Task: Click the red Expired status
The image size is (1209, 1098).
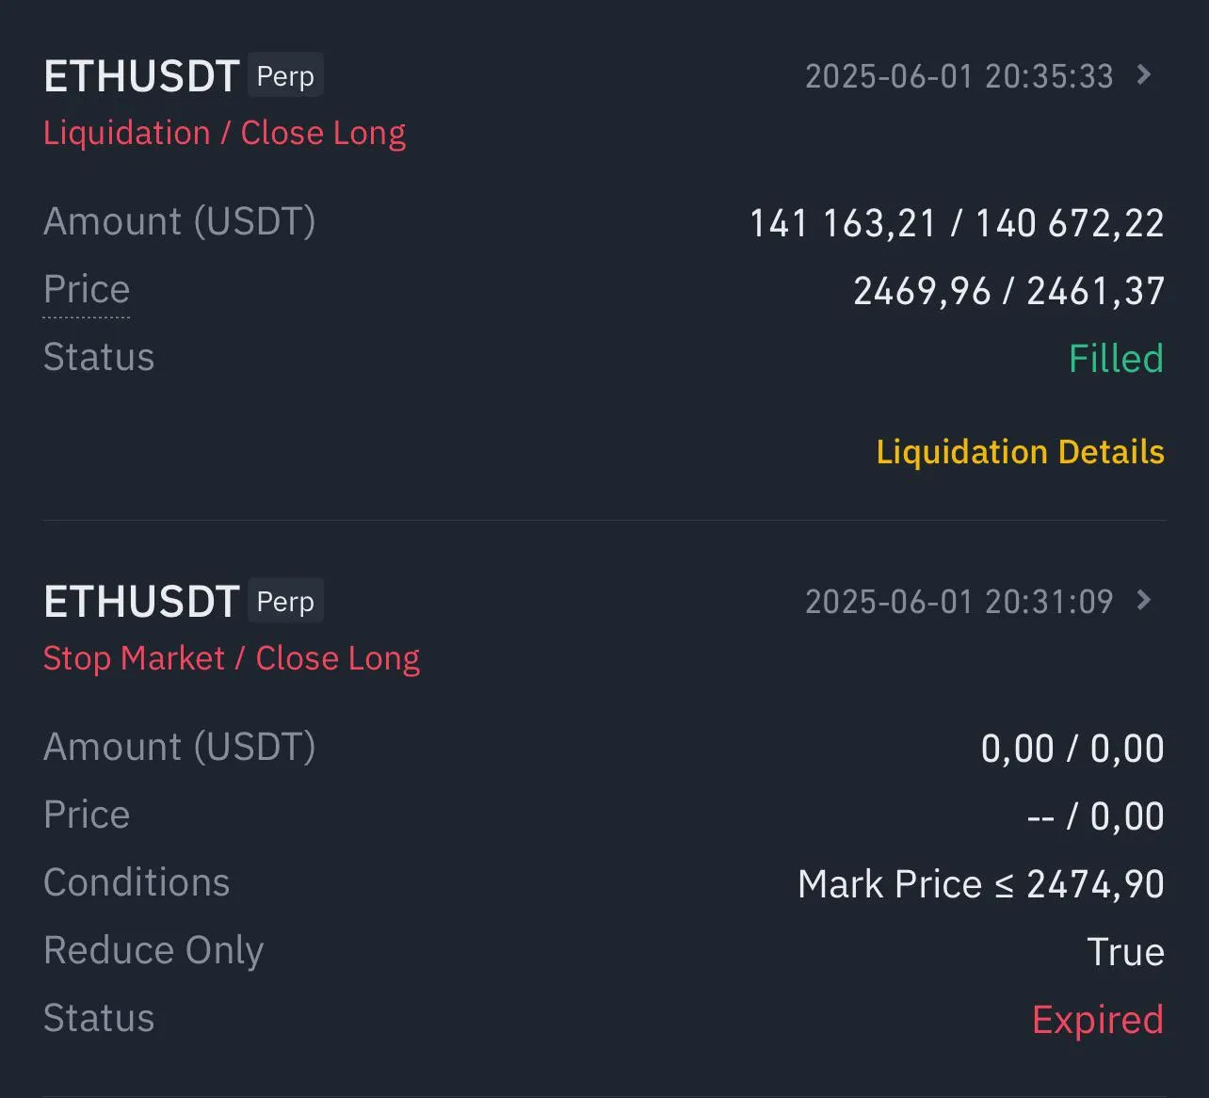Action: tap(1098, 1020)
